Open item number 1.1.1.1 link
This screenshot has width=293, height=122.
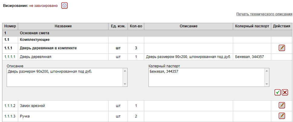coord(10,56)
